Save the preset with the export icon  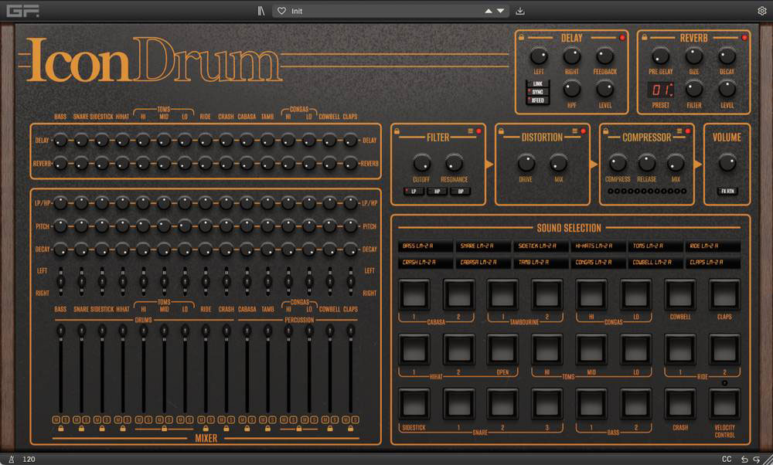(520, 10)
